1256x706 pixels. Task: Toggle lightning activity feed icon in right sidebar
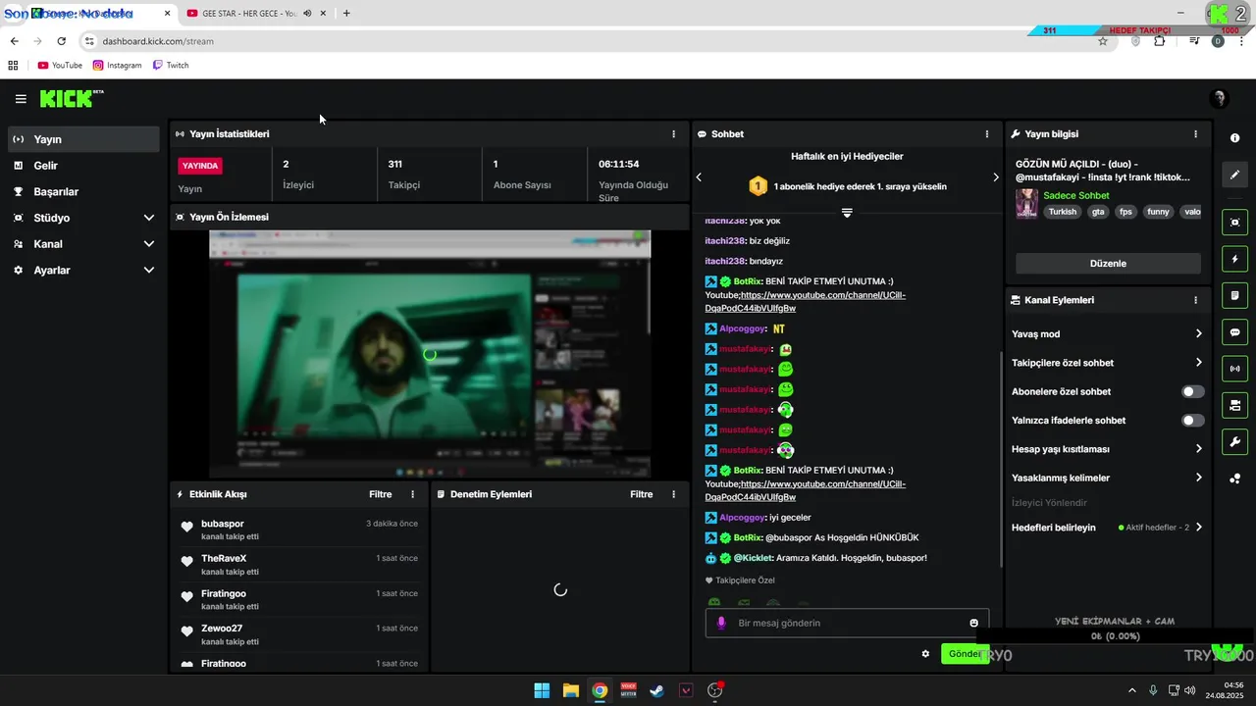pos(1234,259)
